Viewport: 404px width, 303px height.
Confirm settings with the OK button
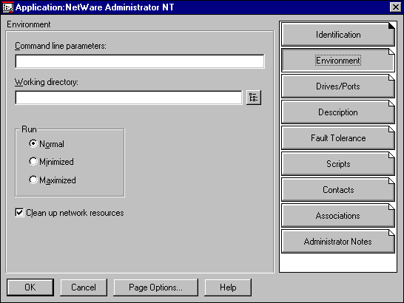coord(30,287)
